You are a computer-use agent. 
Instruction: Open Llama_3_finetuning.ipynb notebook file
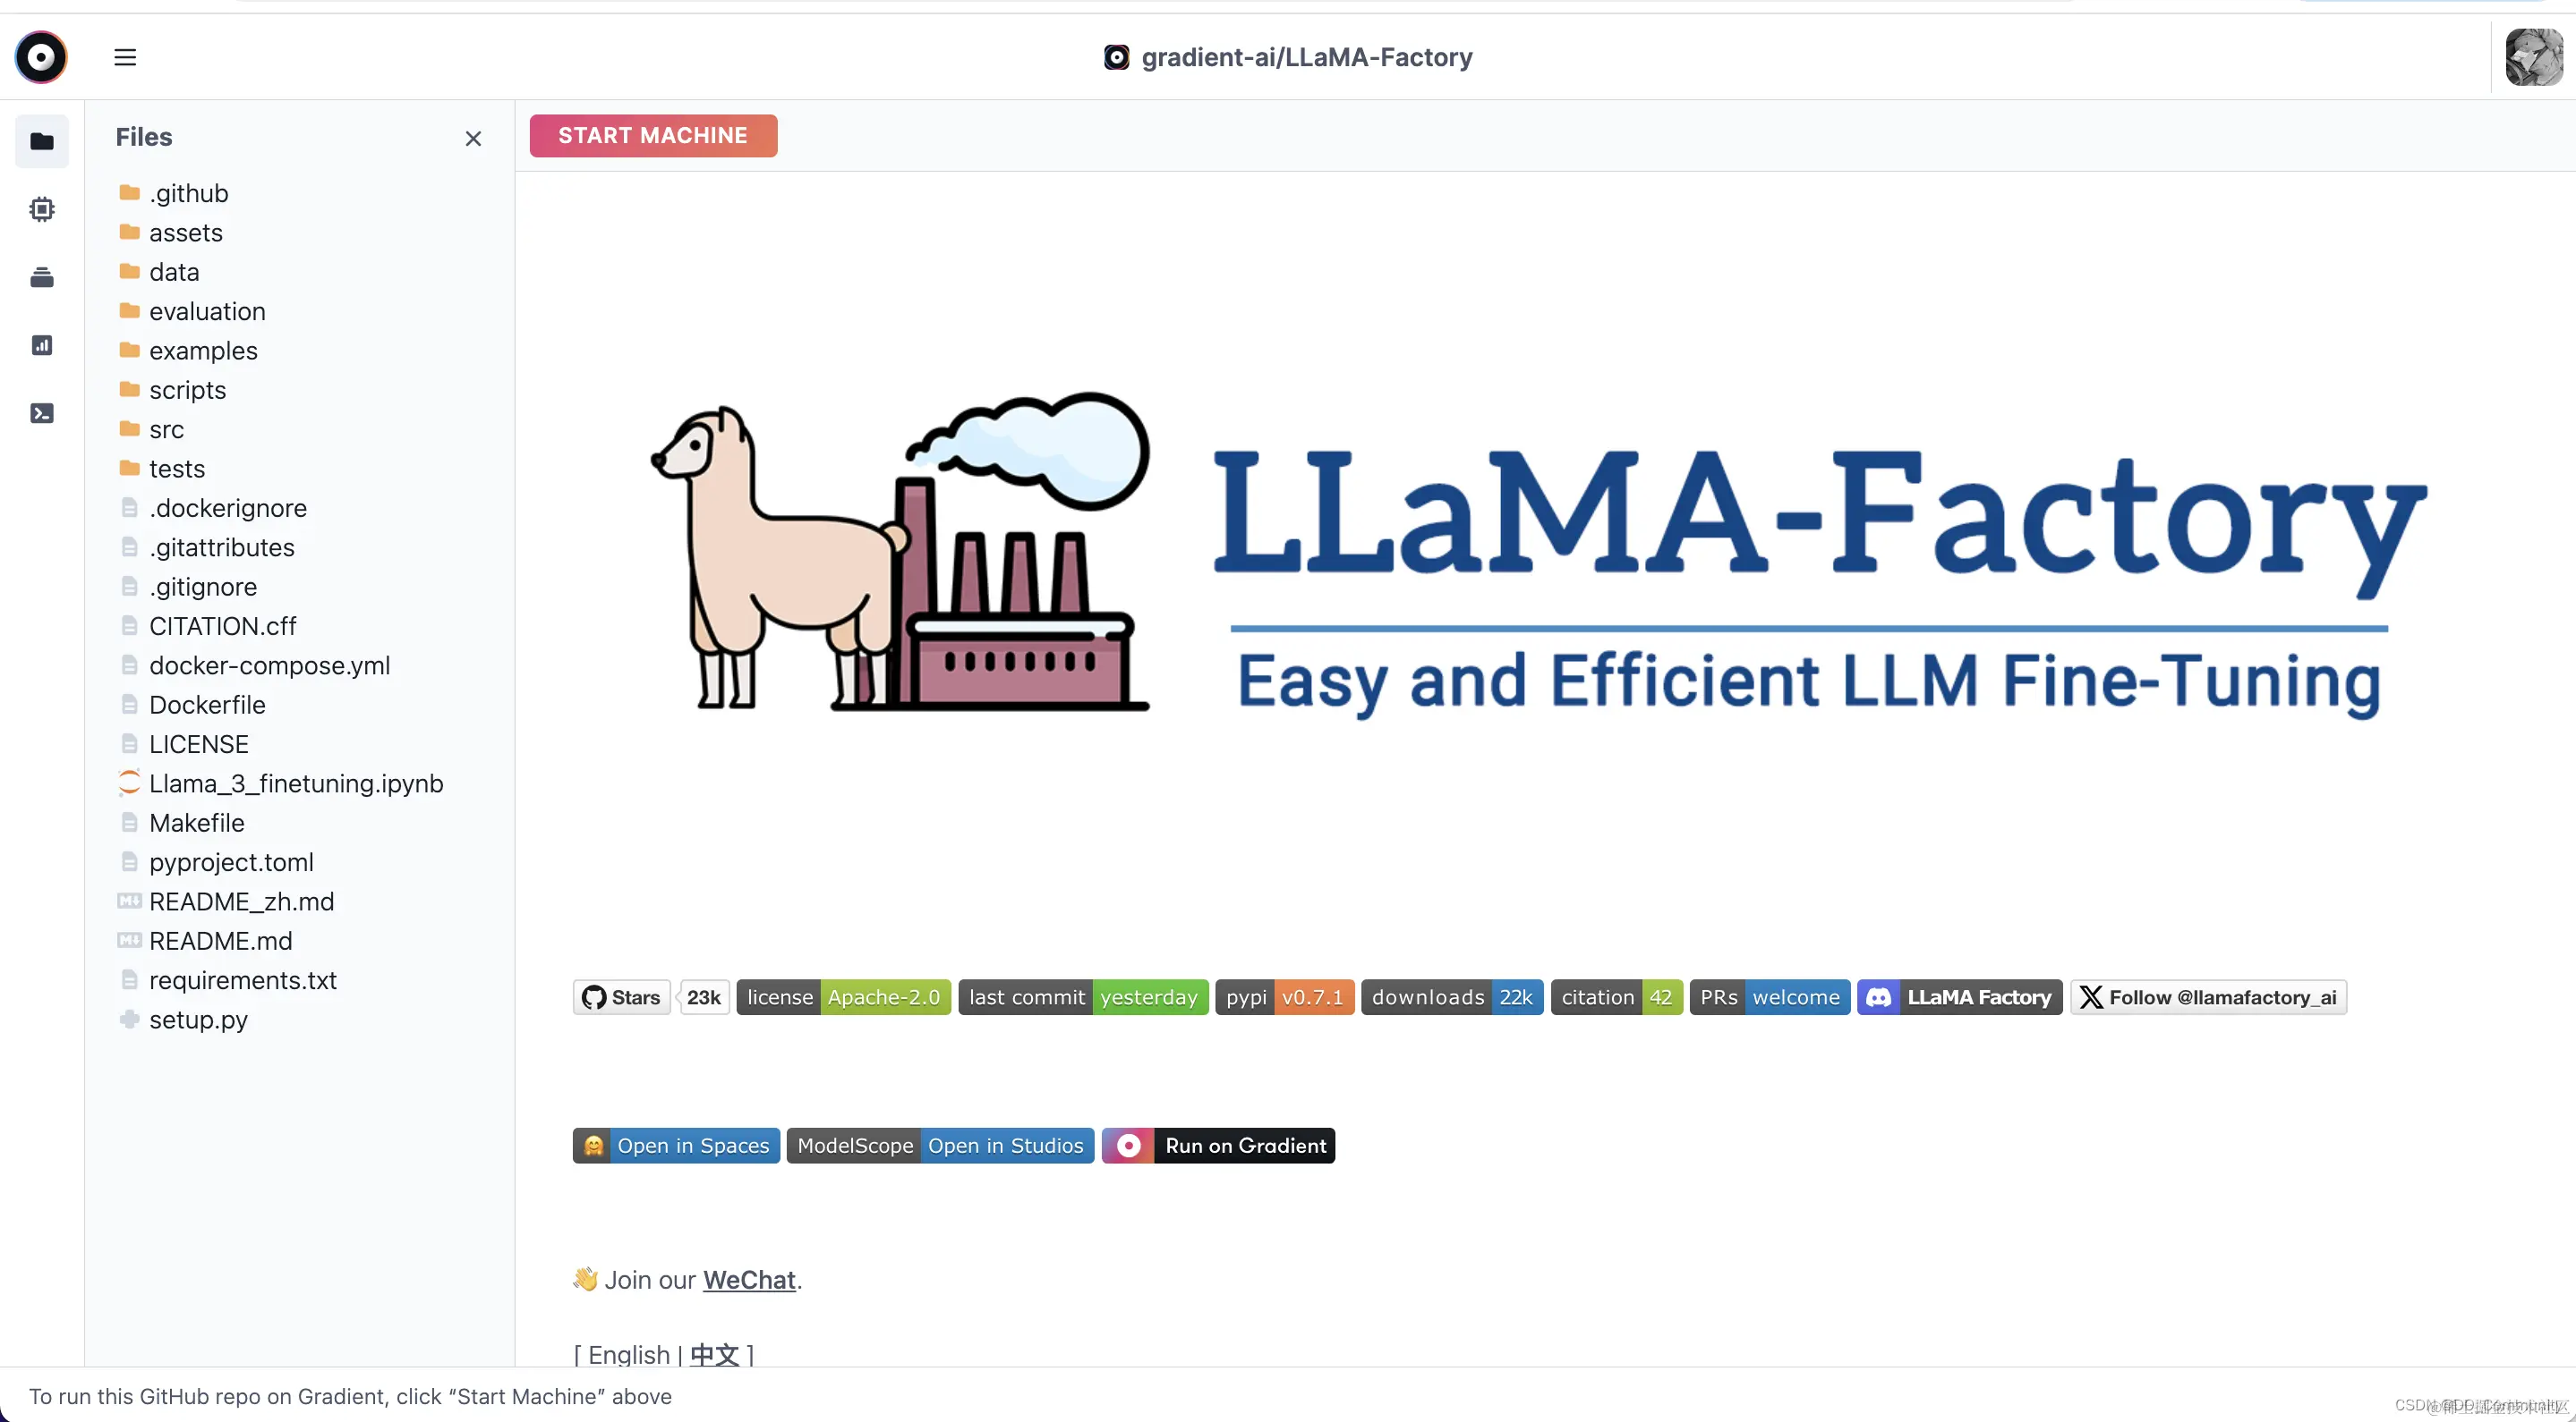click(x=280, y=783)
